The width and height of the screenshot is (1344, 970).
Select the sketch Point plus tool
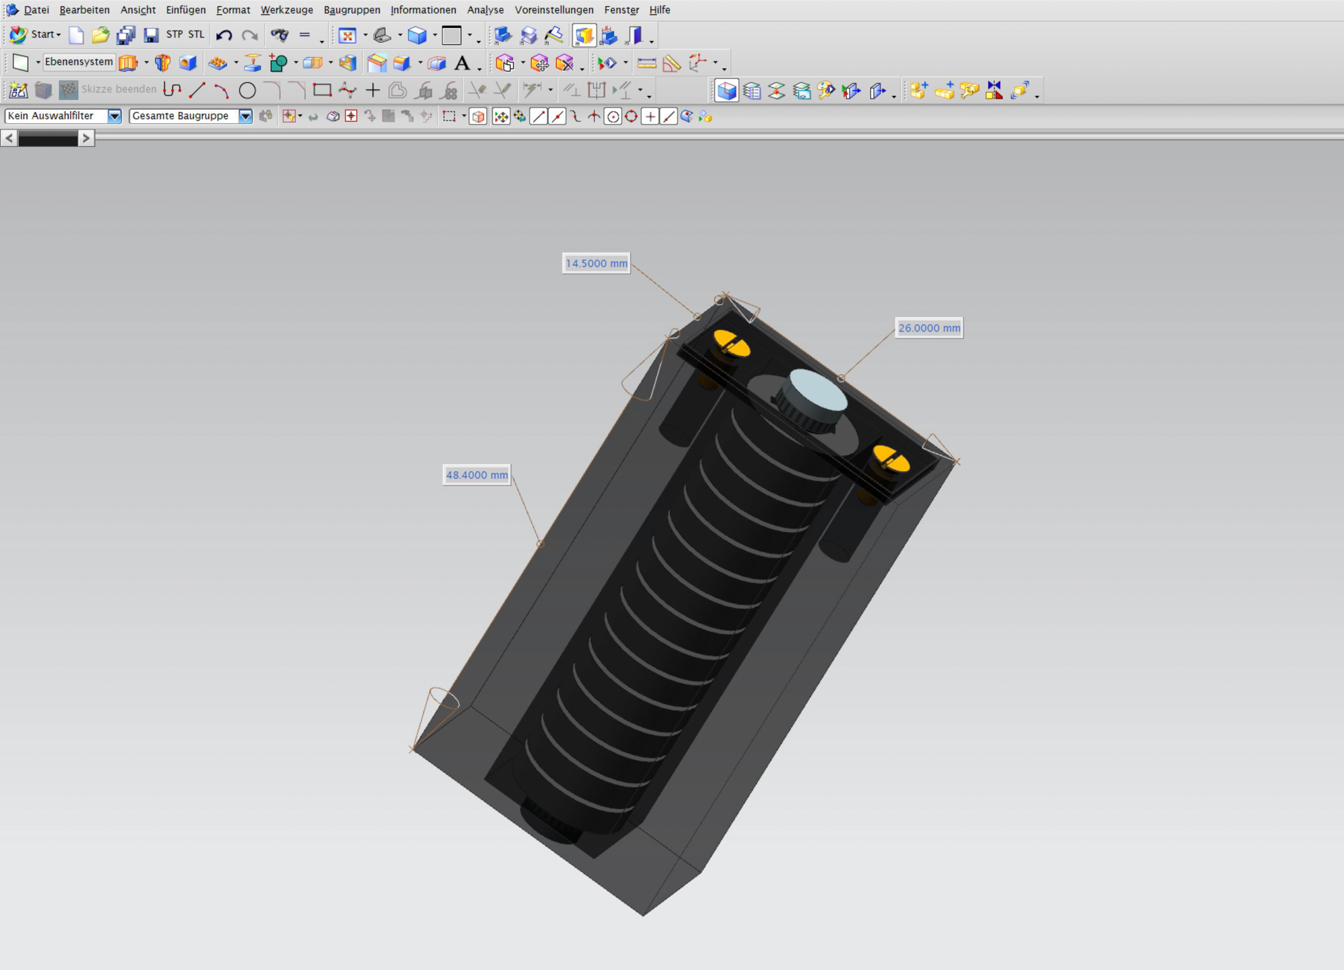373,90
